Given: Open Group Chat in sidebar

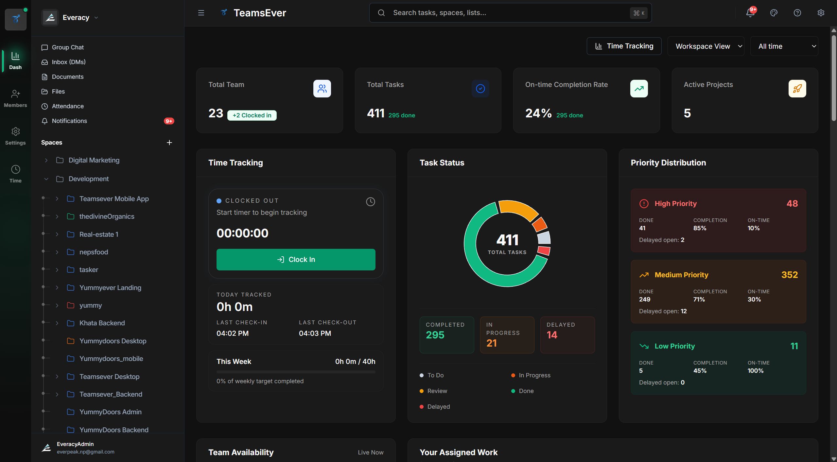Looking at the screenshot, I should [108, 47].
